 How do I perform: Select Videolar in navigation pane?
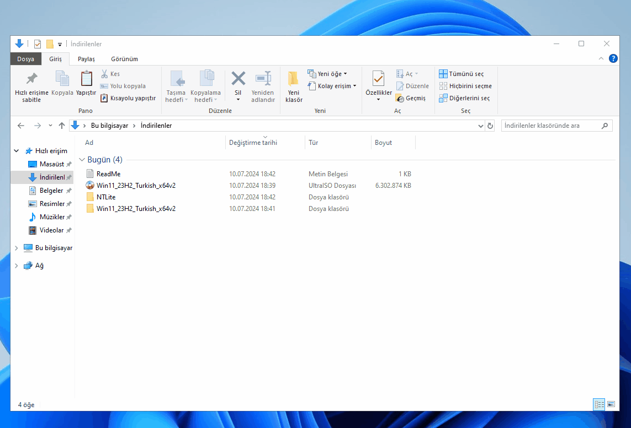coord(50,230)
